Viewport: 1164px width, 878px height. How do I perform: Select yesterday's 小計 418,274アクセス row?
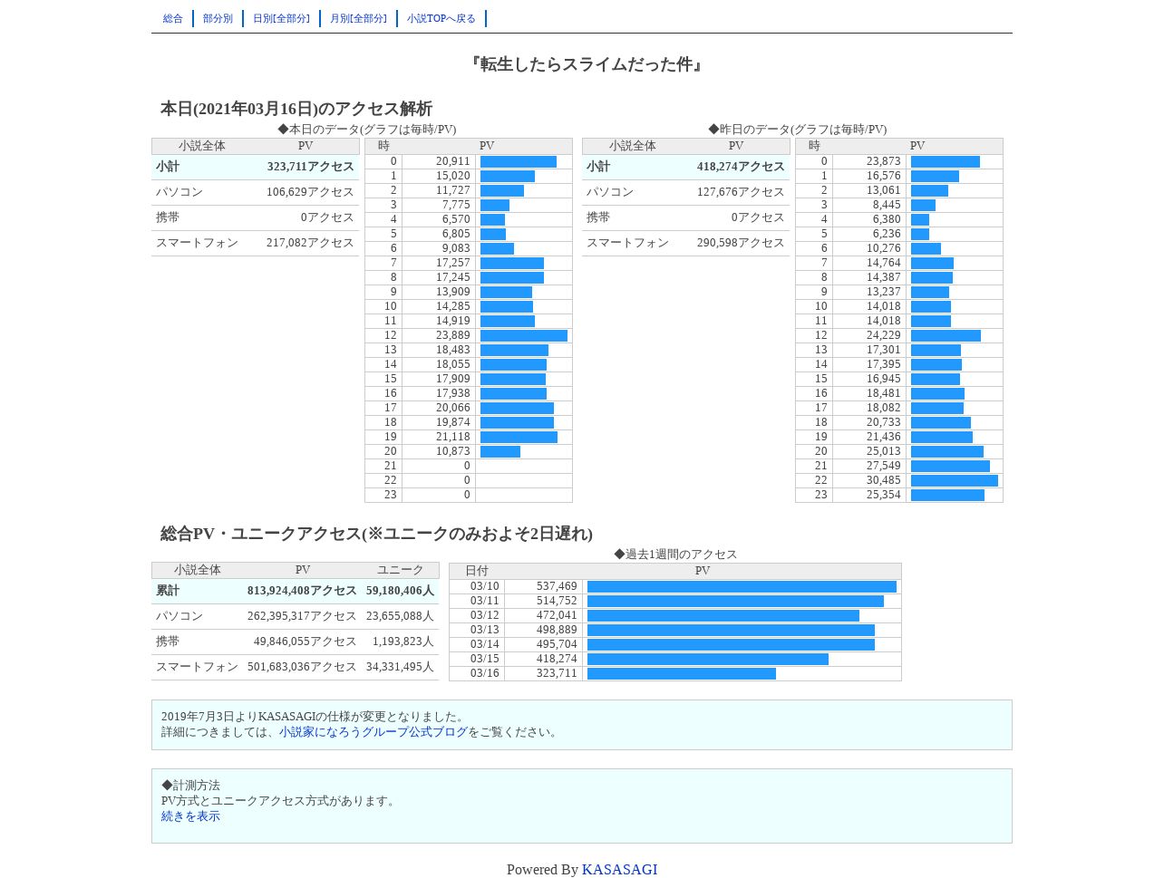[686, 167]
